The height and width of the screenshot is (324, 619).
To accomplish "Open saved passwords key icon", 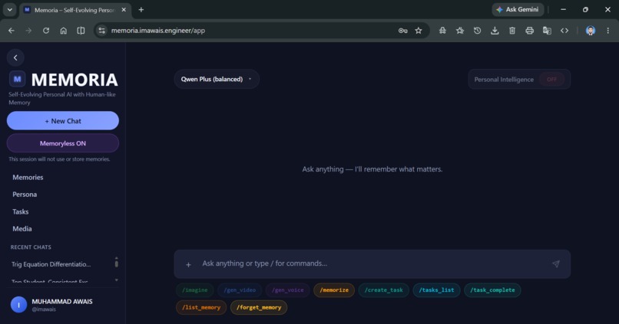I will pos(402,31).
